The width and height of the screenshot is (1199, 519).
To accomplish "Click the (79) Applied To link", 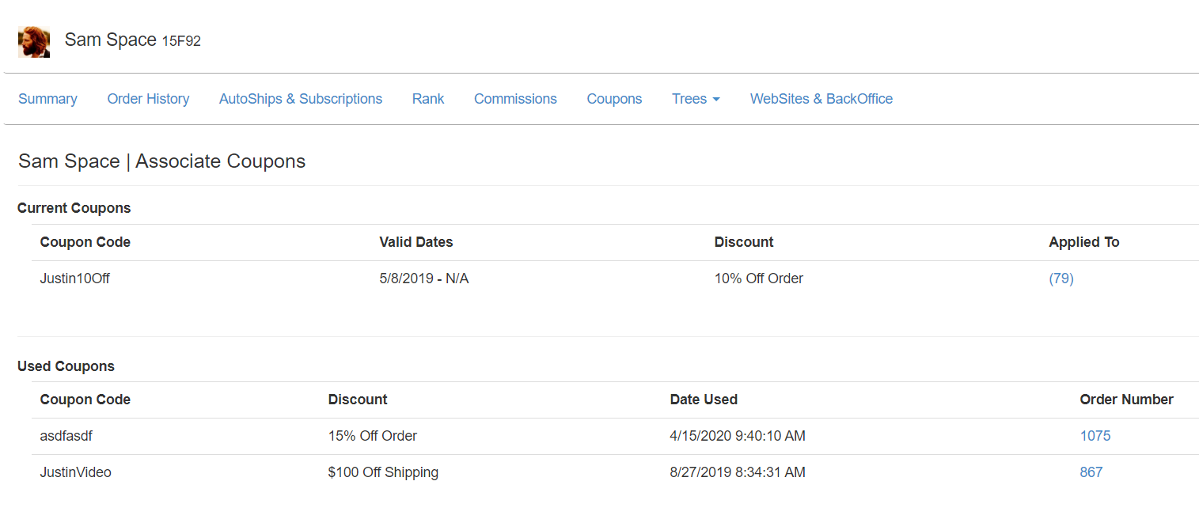I will point(1061,278).
